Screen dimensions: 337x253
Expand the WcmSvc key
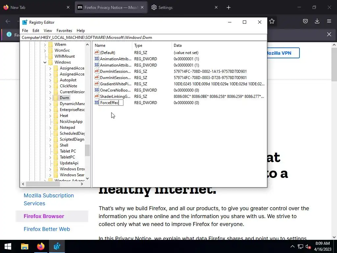click(45, 50)
